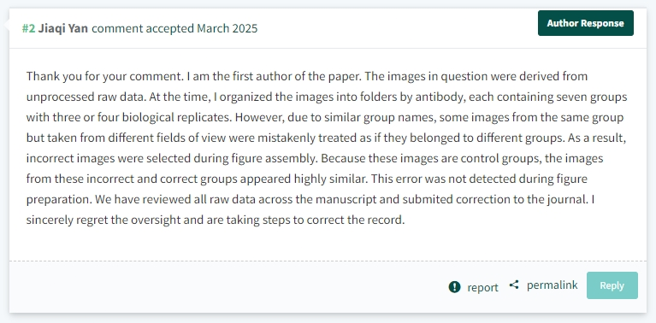Select the author name Jiaqi Yan

[x=63, y=28]
